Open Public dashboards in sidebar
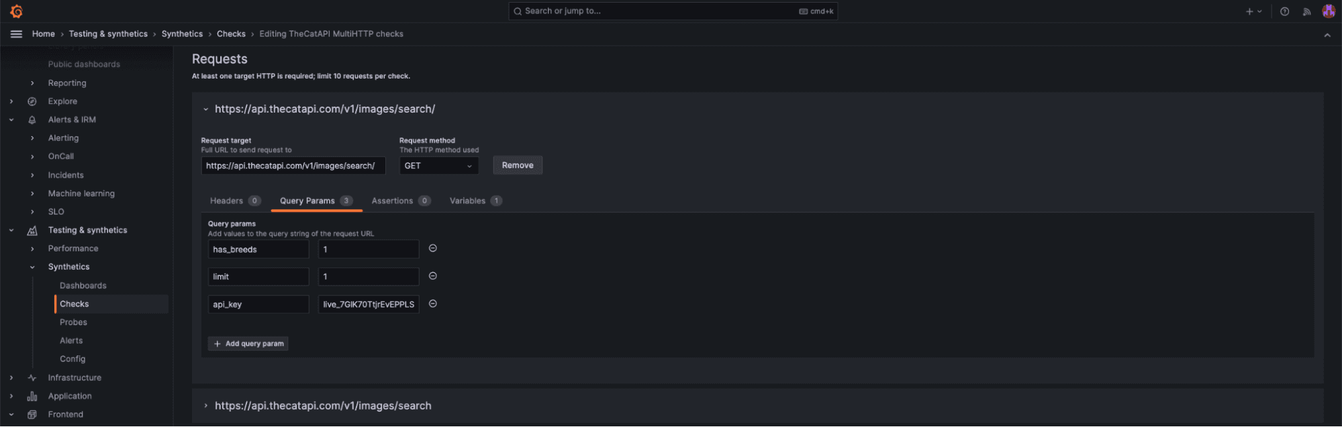The height and width of the screenshot is (427, 1342). point(84,64)
